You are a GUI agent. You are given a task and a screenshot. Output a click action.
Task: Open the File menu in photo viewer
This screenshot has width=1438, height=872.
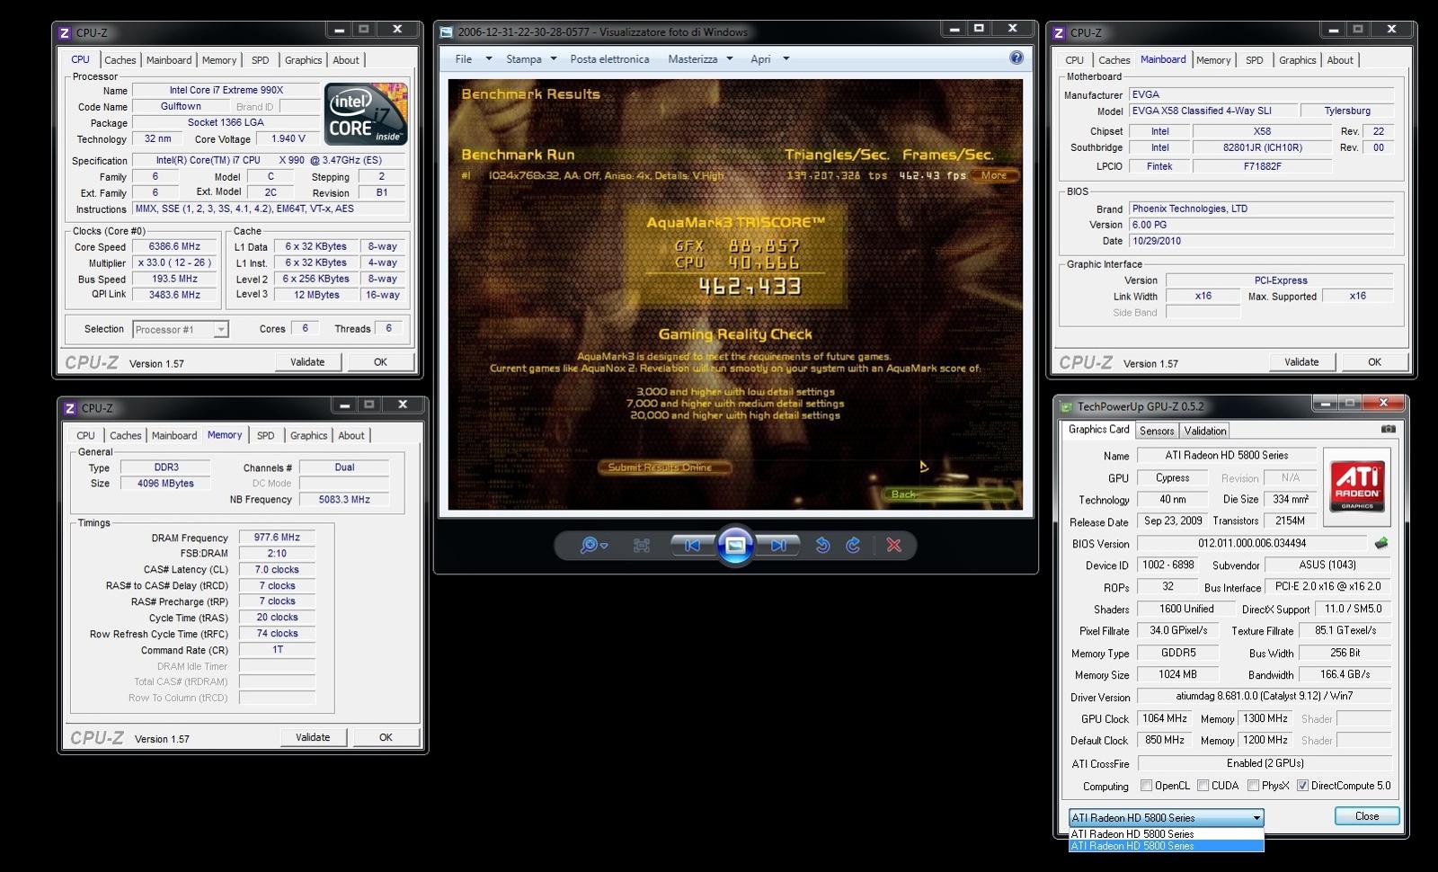[x=464, y=59]
